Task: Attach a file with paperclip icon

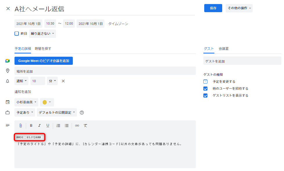Action: (21, 126)
